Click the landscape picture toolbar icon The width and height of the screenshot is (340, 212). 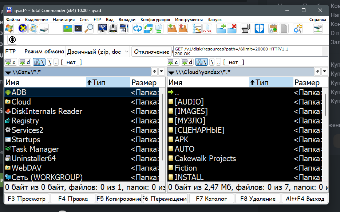click(67, 29)
